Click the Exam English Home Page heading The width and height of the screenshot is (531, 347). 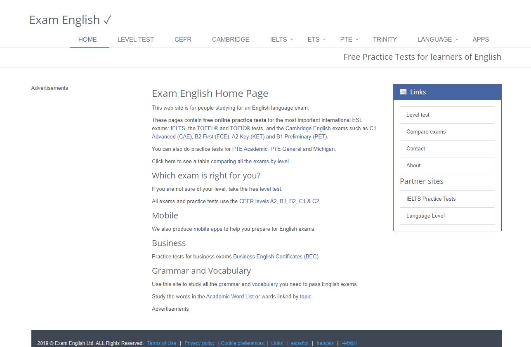210,94
